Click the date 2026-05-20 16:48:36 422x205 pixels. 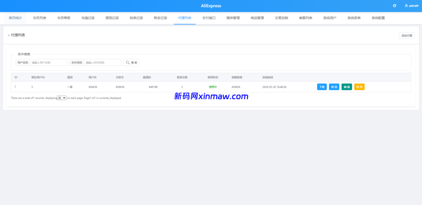(x=274, y=87)
